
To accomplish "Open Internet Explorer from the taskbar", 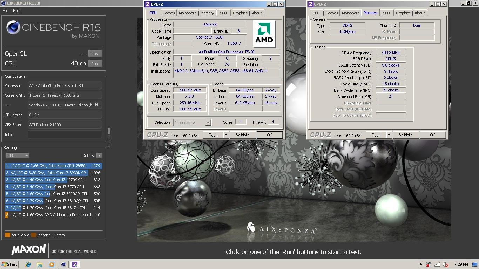I will click(28, 264).
